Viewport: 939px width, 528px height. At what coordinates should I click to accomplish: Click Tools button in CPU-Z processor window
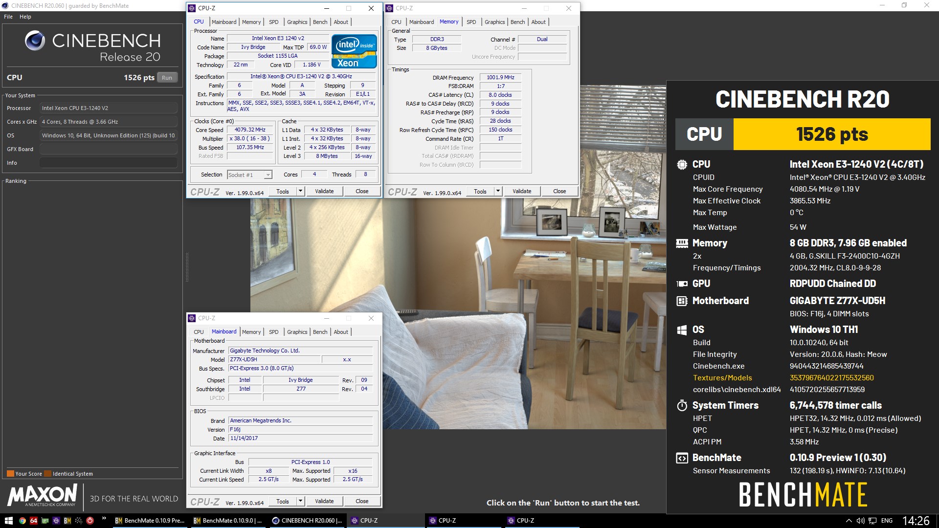tap(283, 191)
